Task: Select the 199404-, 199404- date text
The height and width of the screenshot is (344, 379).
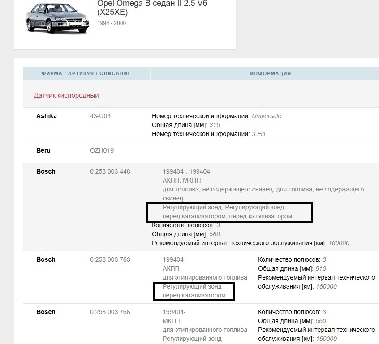Action: 187,171
